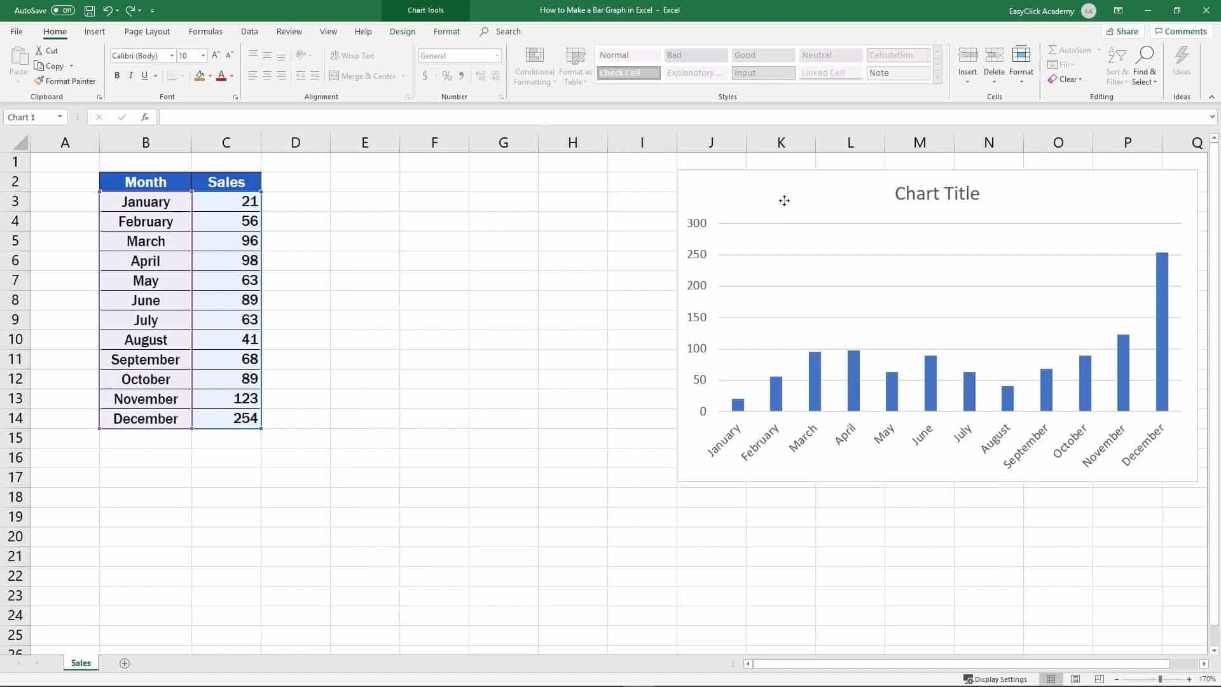
Task: Add a new sheet with plus icon
Action: 125,663
